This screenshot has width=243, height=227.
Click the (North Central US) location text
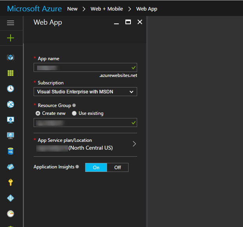pyautogui.click(x=91, y=148)
